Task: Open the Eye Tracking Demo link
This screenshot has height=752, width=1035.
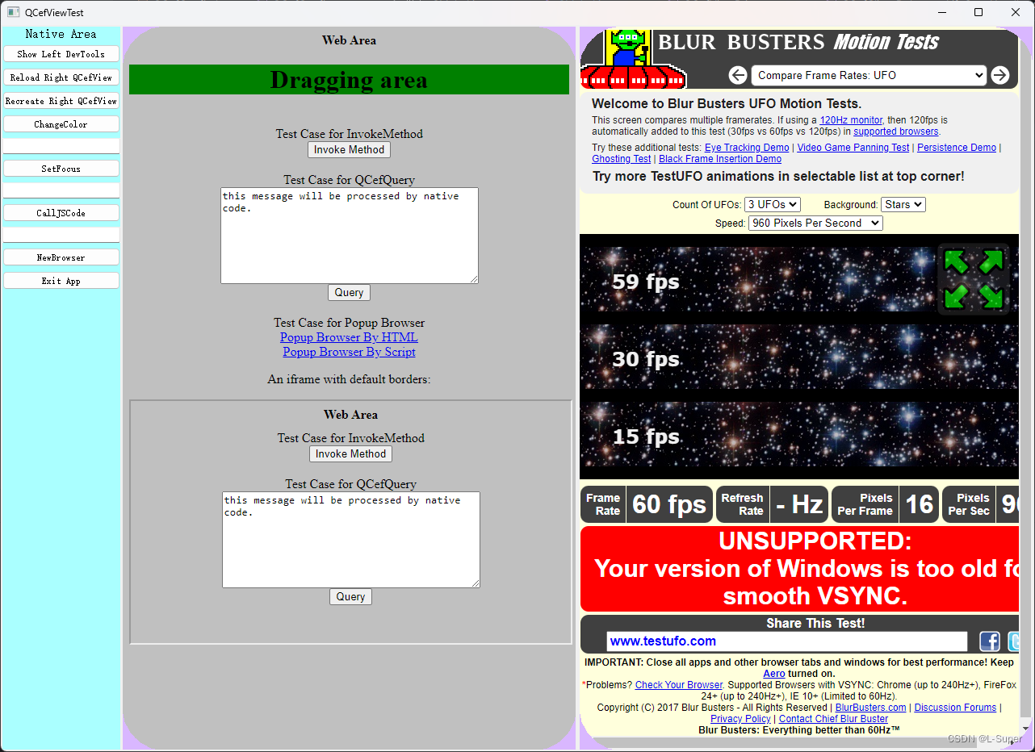Action: (747, 148)
